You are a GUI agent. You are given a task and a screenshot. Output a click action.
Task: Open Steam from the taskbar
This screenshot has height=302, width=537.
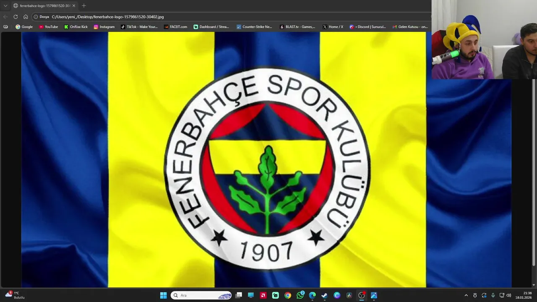click(x=324, y=295)
